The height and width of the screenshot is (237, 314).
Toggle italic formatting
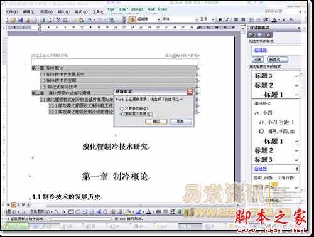click(227, 19)
